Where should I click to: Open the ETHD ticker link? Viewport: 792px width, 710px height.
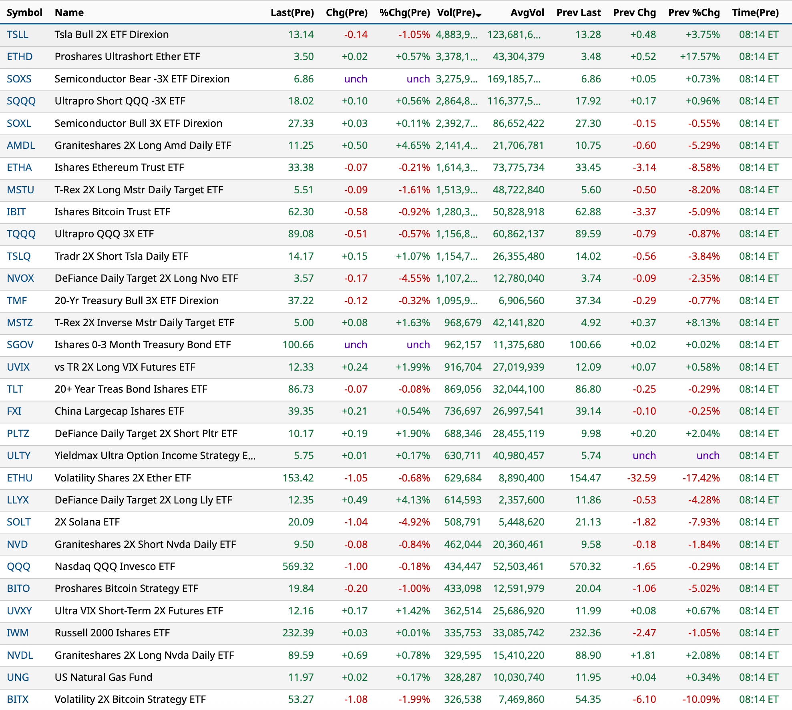coord(20,56)
